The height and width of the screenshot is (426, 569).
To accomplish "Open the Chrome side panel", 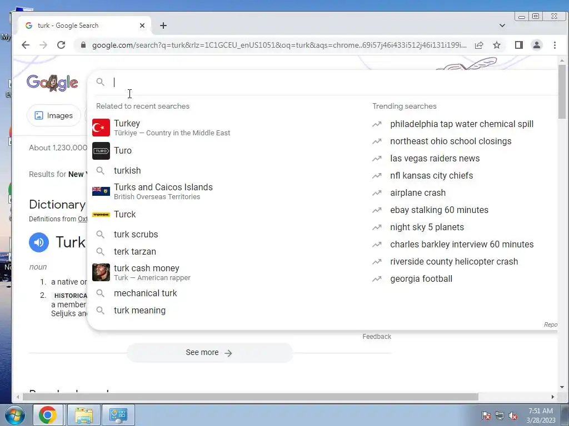I will [x=519, y=45].
